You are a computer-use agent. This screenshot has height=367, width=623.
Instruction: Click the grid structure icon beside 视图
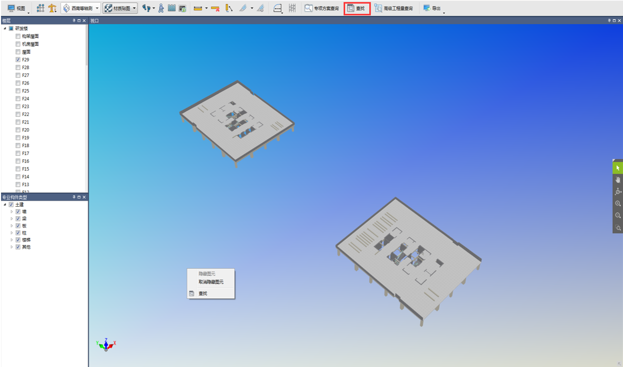(x=41, y=8)
